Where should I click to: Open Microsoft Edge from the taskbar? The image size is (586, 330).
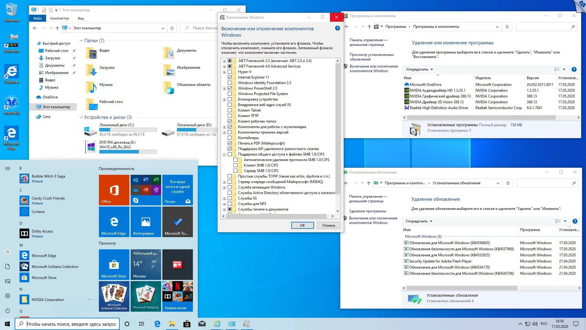pyautogui.click(x=157, y=324)
